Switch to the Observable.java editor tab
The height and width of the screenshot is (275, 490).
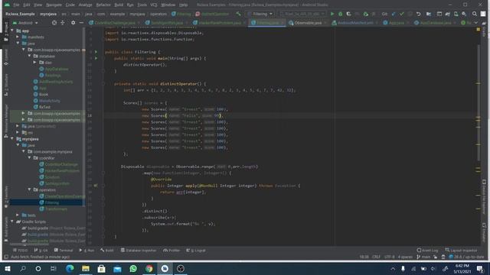click(x=308, y=23)
